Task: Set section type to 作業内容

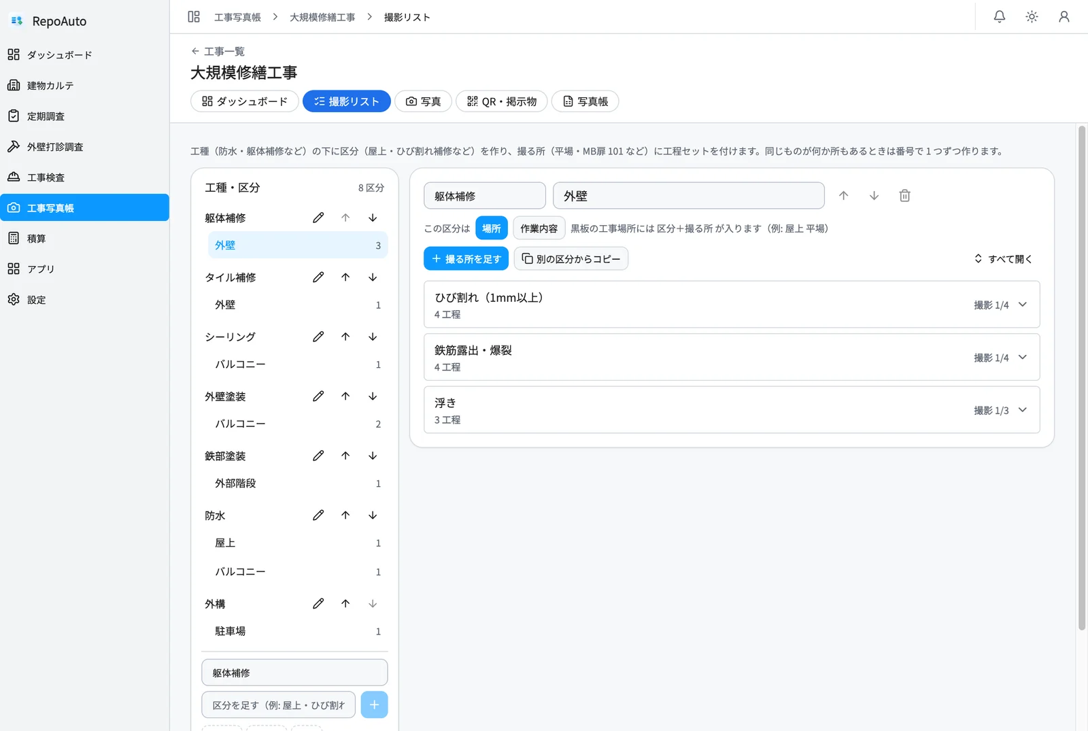Action: click(539, 228)
